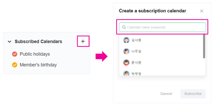Pick 박부장 in the dropdown list
This screenshot has height=106, width=214.
click(136, 74)
